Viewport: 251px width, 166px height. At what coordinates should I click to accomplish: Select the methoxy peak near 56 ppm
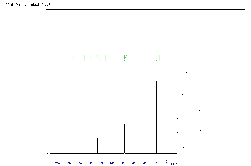pyautogui.click(x=136, y=123)
